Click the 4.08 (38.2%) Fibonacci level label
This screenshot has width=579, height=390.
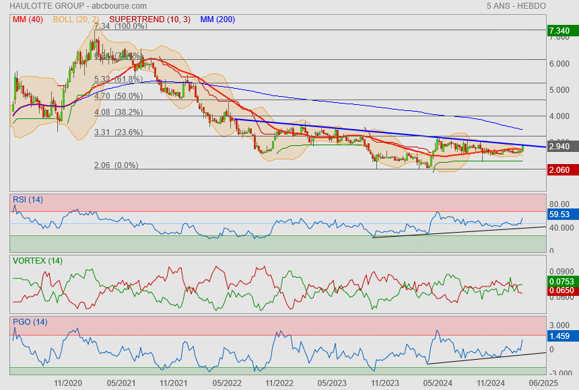(118, 112)
